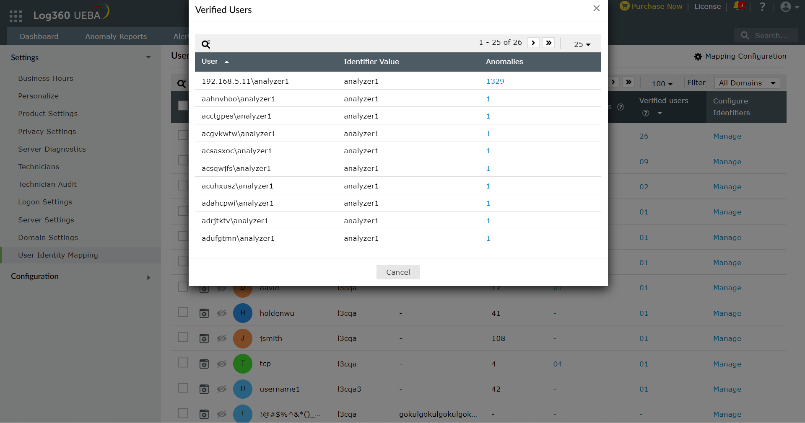Jump to last page in Verified Users dialog
This screenshot has width=805, height=423.
(548, 43)
